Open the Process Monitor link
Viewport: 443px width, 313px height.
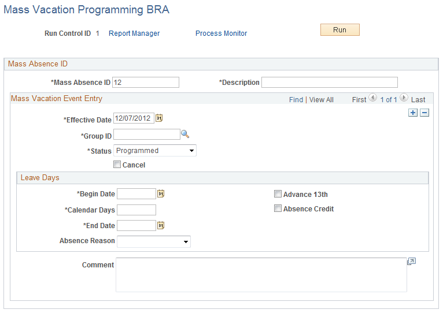(221, 33)
